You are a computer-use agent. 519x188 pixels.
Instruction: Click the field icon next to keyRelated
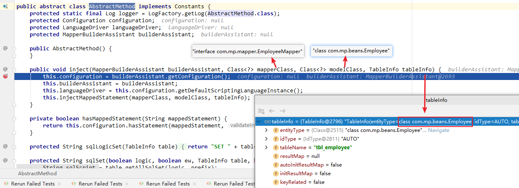[276, 182]
